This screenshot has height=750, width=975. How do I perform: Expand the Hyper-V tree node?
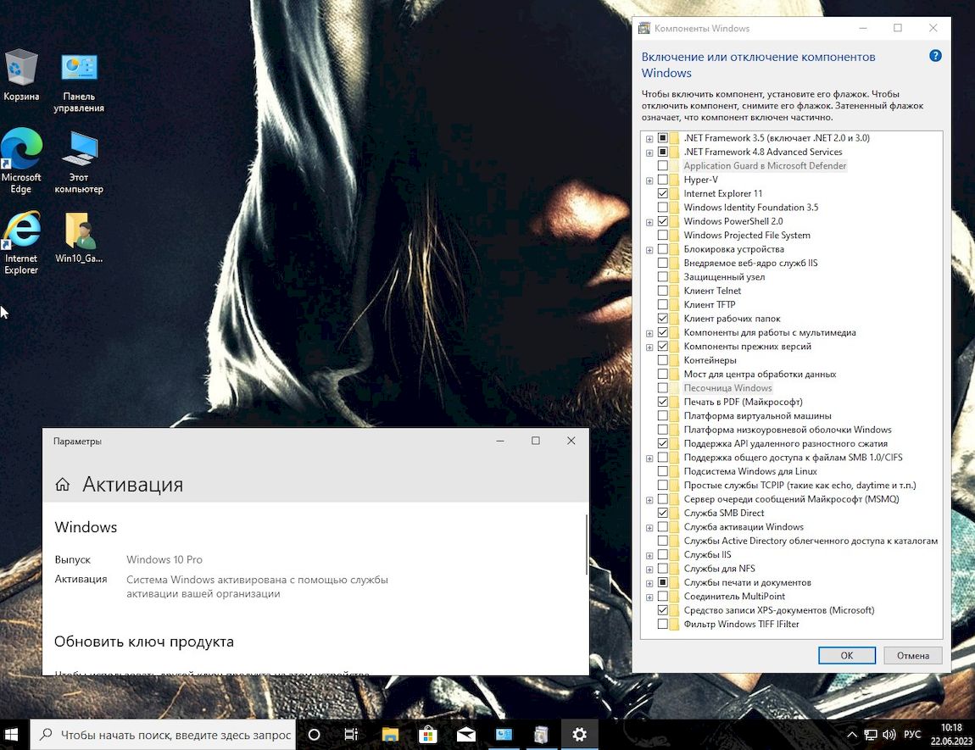coord(649,180)
